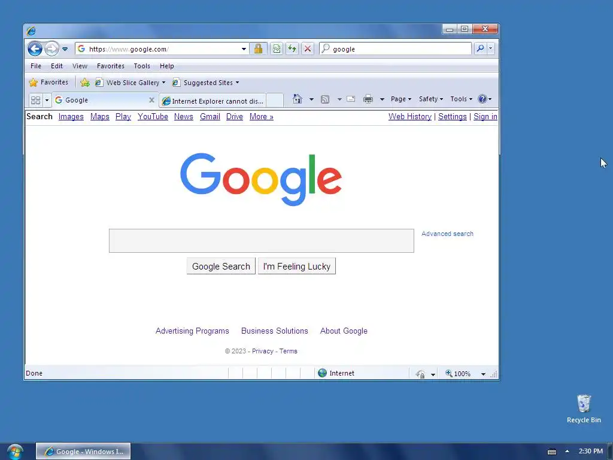Click I'm Feeling Lucky button
Screen dimensions: 613x460
[297, 266]
